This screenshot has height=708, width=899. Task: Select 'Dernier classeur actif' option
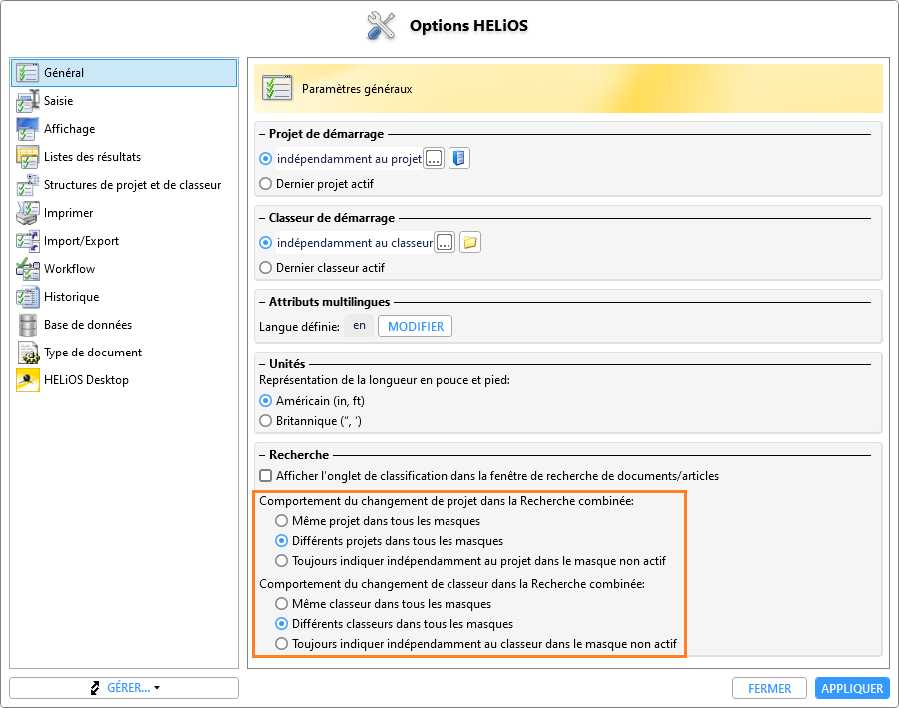[265, 268]
